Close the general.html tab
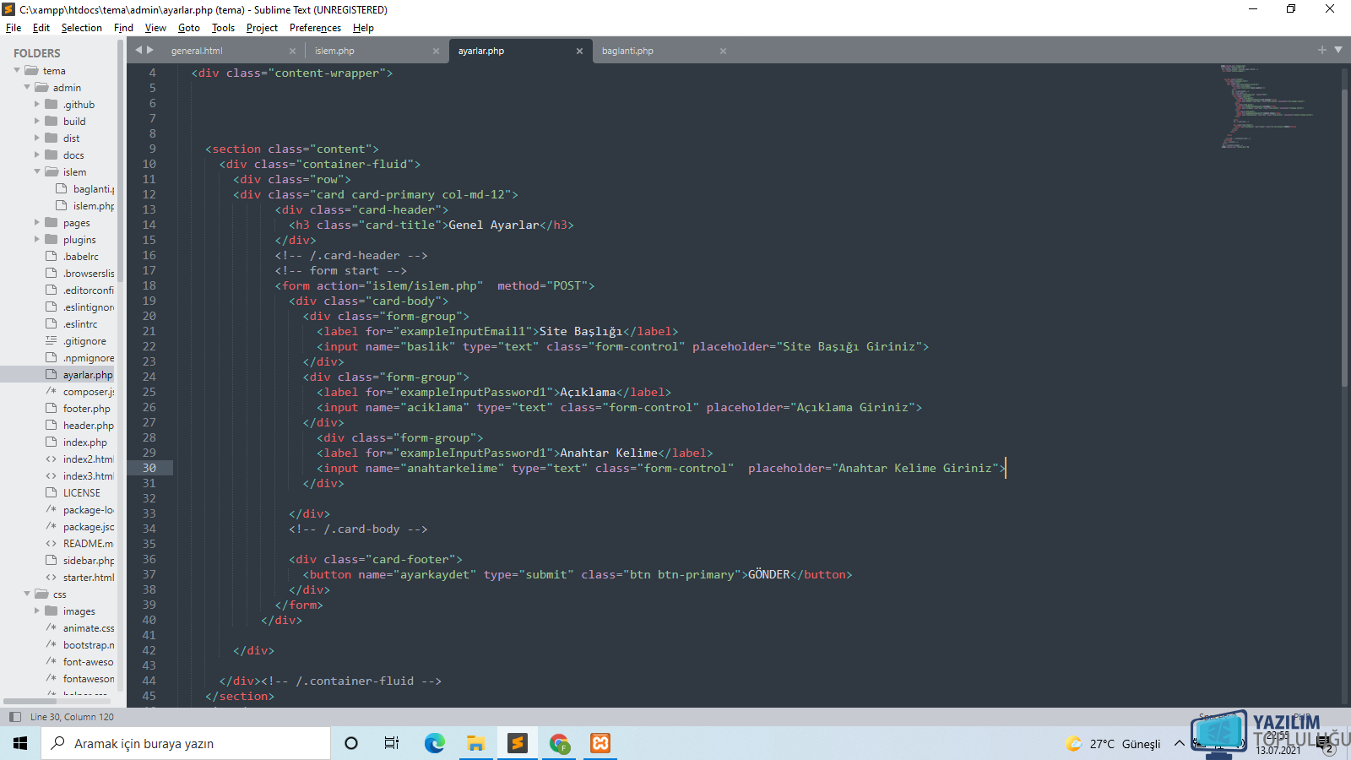This screenshot has height=760, width=1351. pos(292,51)
